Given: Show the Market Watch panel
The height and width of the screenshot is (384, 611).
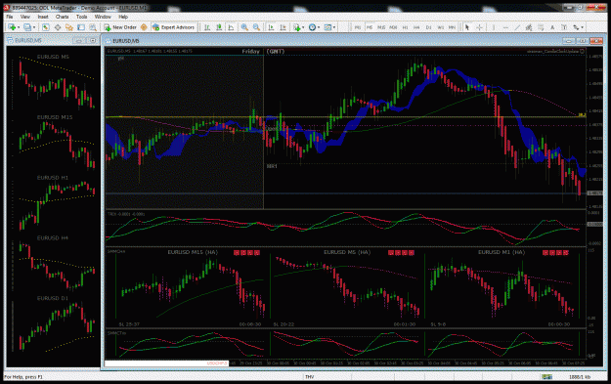Looking at the screenshot, I should [x=46, y=27].
